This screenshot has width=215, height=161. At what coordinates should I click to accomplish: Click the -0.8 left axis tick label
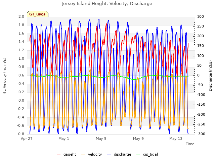point(20,134)
